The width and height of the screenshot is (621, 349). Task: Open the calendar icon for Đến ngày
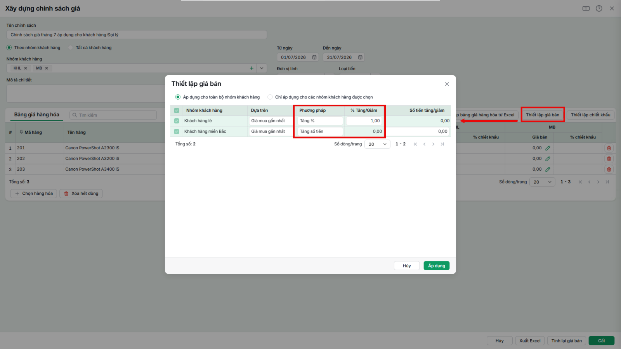tap(360, 57)
